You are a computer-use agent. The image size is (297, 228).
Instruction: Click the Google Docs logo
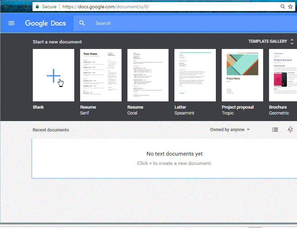pyautogui.click(x=46, y=23)
